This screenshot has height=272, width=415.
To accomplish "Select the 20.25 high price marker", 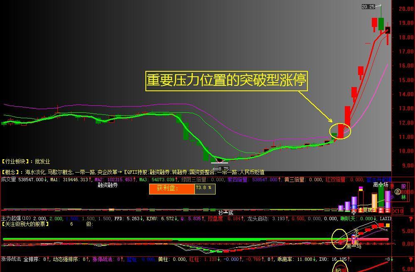I will tap(368, 7).
